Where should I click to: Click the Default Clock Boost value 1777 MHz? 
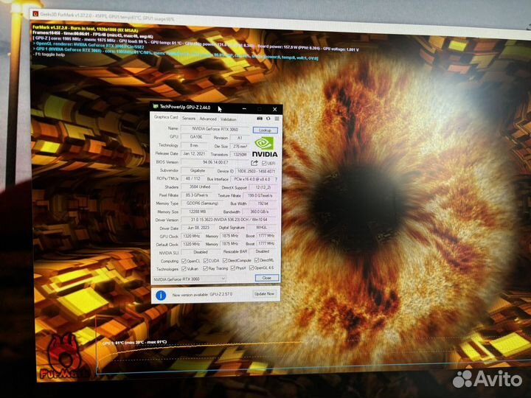coord(265,243)
